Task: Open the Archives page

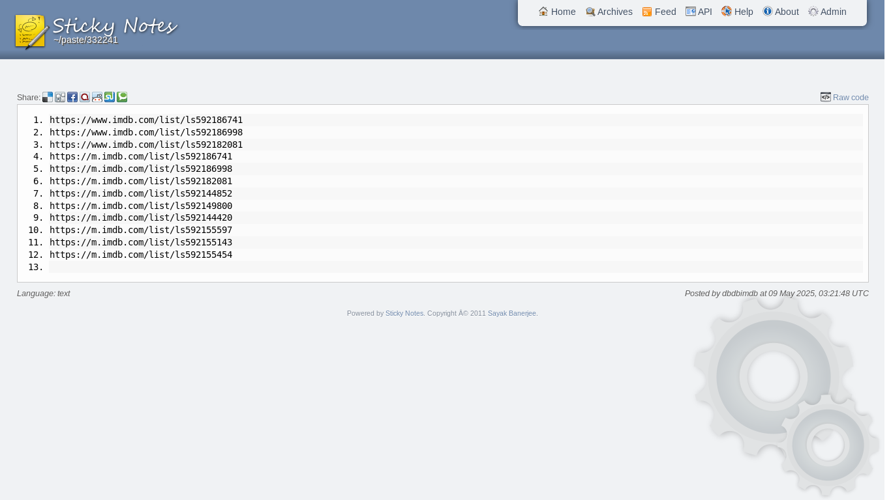Action: pyautogui.click(x=609, y=12)
